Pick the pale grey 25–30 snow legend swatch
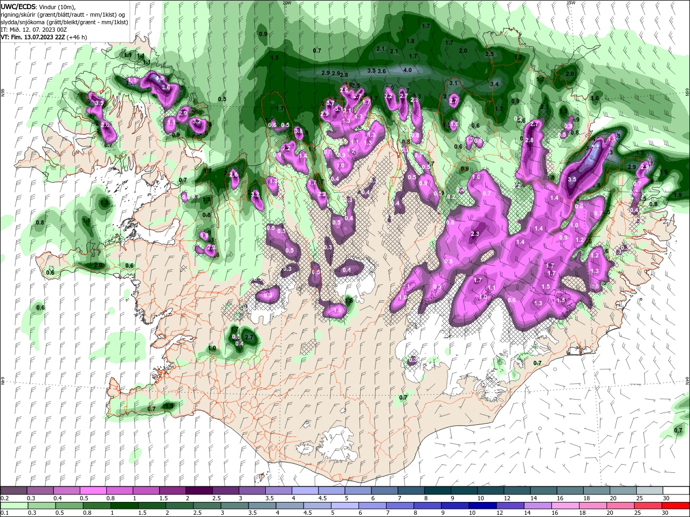Viewport: 690px width, 517px height. 650,491
